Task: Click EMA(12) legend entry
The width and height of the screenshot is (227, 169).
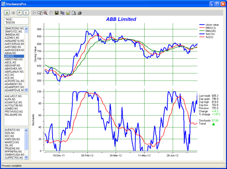Action: [x=208, y=28]
